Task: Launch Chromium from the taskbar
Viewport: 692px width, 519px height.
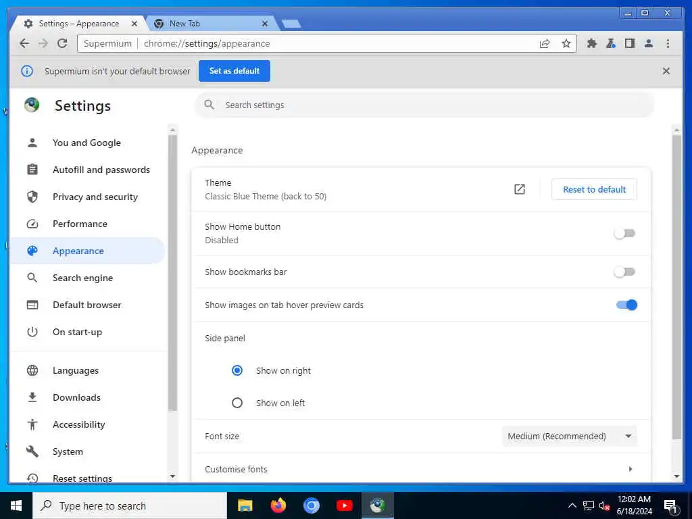Action: pos(311,505)
